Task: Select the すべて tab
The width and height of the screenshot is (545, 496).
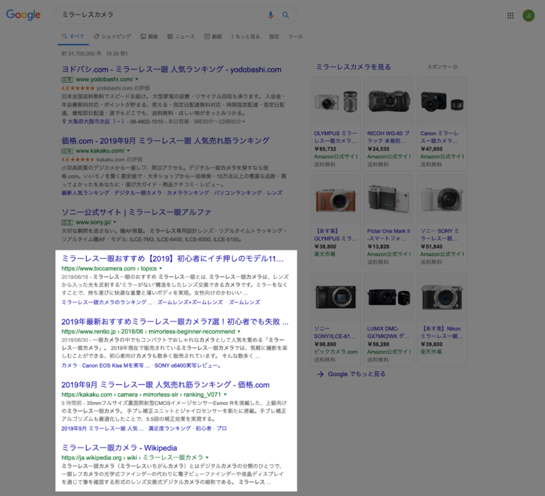Action: tap(73, 37)
